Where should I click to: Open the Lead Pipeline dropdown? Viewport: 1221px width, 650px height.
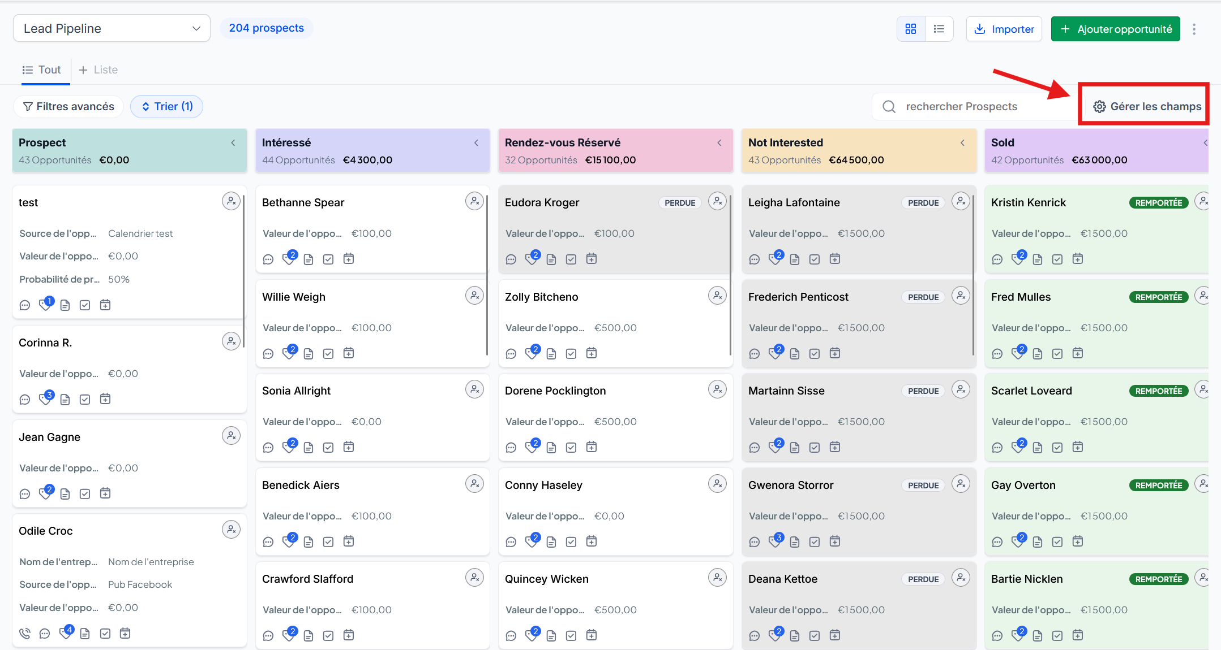tap(112, 28)
